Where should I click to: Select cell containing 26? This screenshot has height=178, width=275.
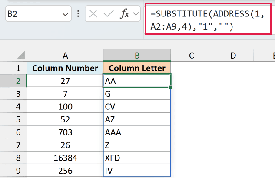pos(65,145)
